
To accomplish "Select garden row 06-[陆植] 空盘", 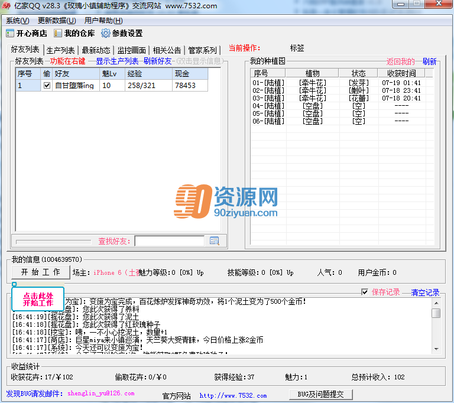I will (x=342, y=121).
